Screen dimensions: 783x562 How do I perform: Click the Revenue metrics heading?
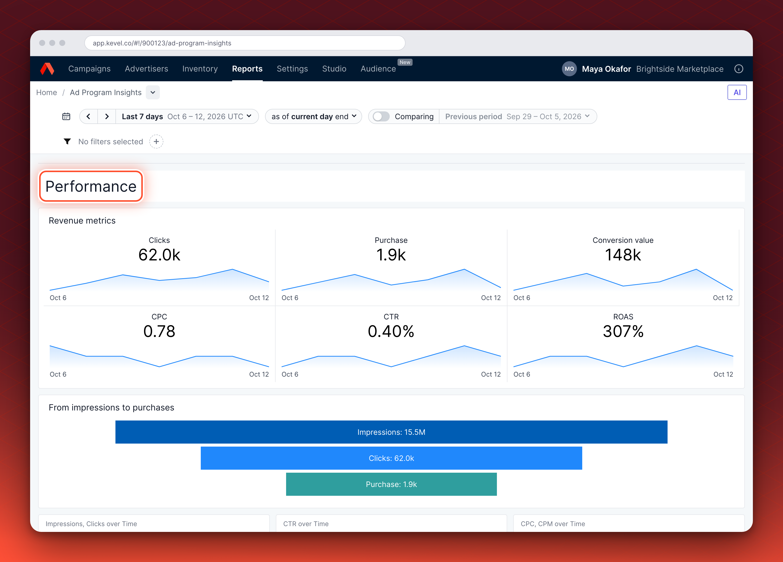point(82,221)
